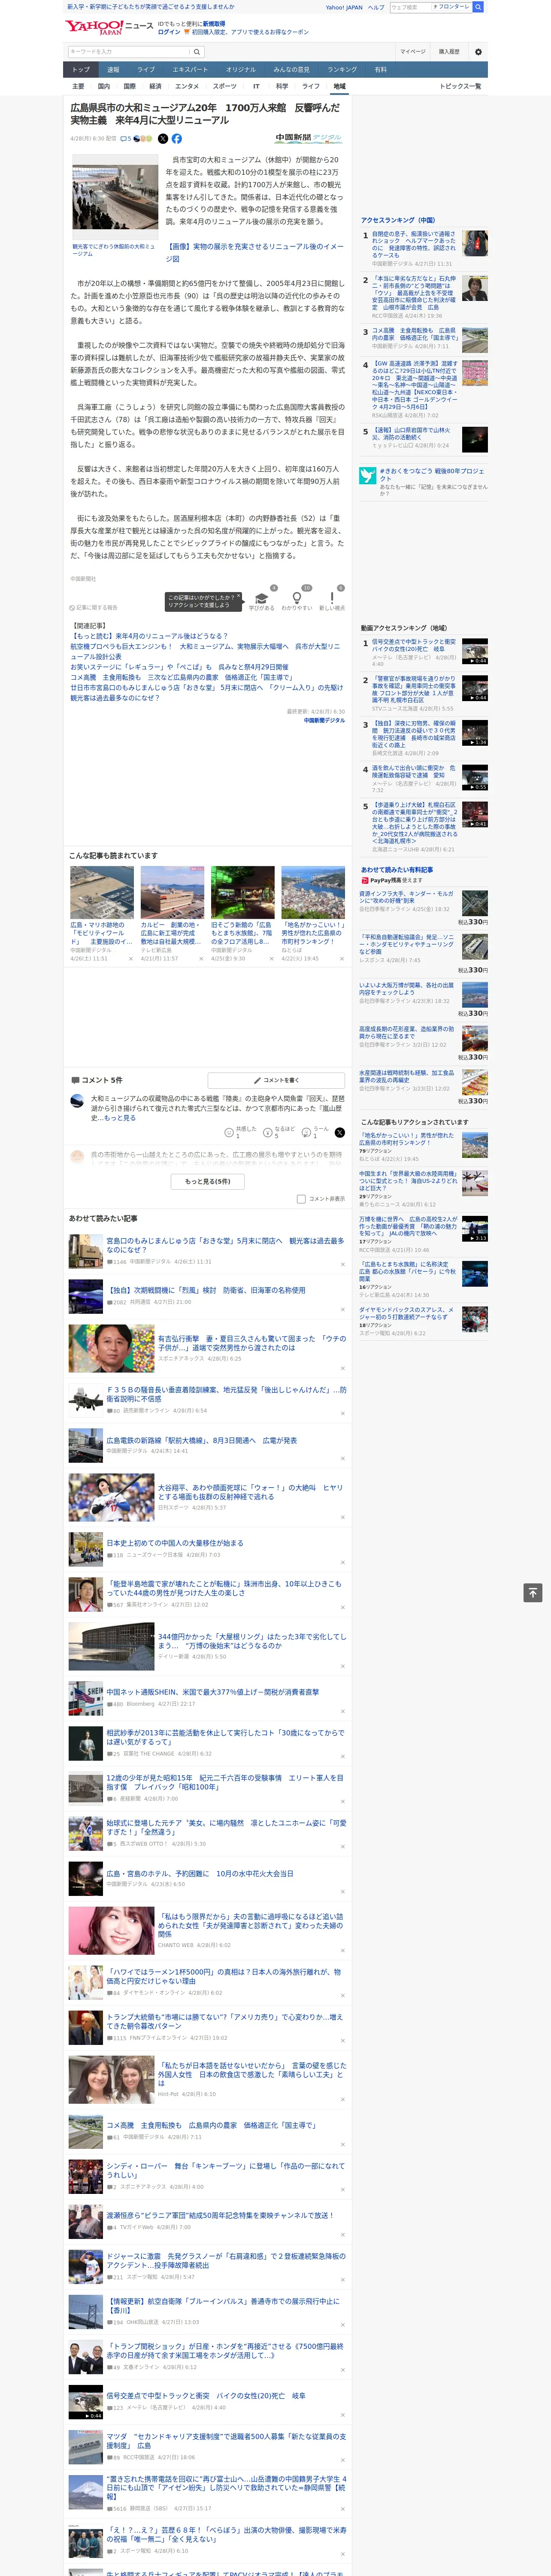Open the 中国新興通販SHEIN article
551x2576 pixels.
213,1692
